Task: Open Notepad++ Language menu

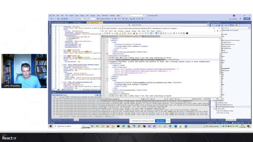Action: pyautogui.click(x=127, y=31)
